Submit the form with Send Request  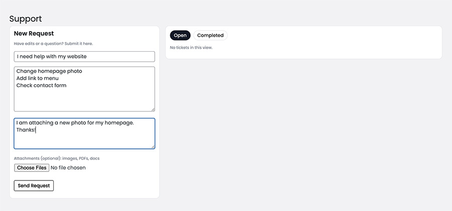(34, 185)
